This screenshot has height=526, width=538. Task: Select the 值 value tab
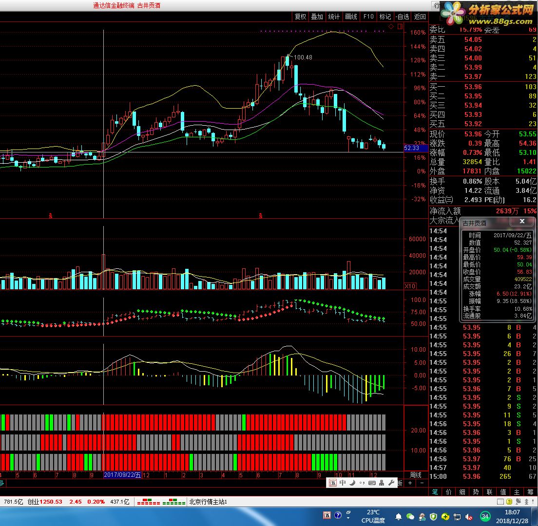(503, 492)
